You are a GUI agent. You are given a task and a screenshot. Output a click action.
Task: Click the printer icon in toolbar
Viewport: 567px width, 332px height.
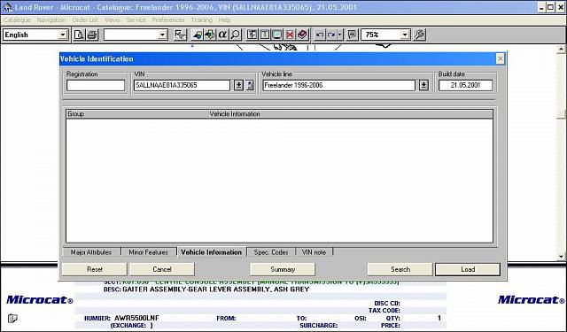point(92,35)
